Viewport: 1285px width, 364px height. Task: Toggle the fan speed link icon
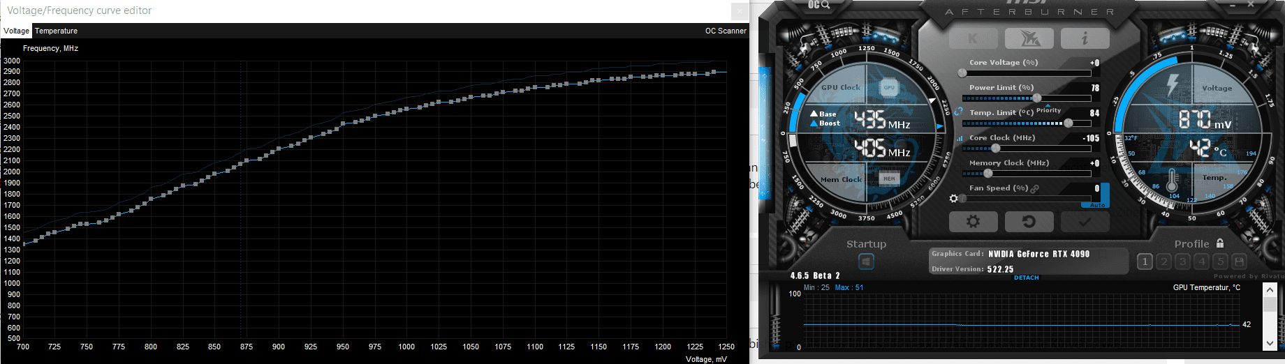tap(1035, 188)
